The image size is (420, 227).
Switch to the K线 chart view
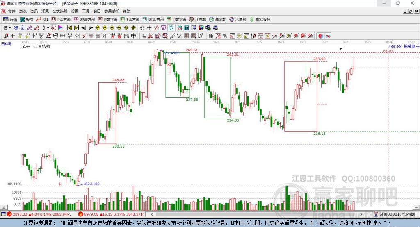coord(42,20)
